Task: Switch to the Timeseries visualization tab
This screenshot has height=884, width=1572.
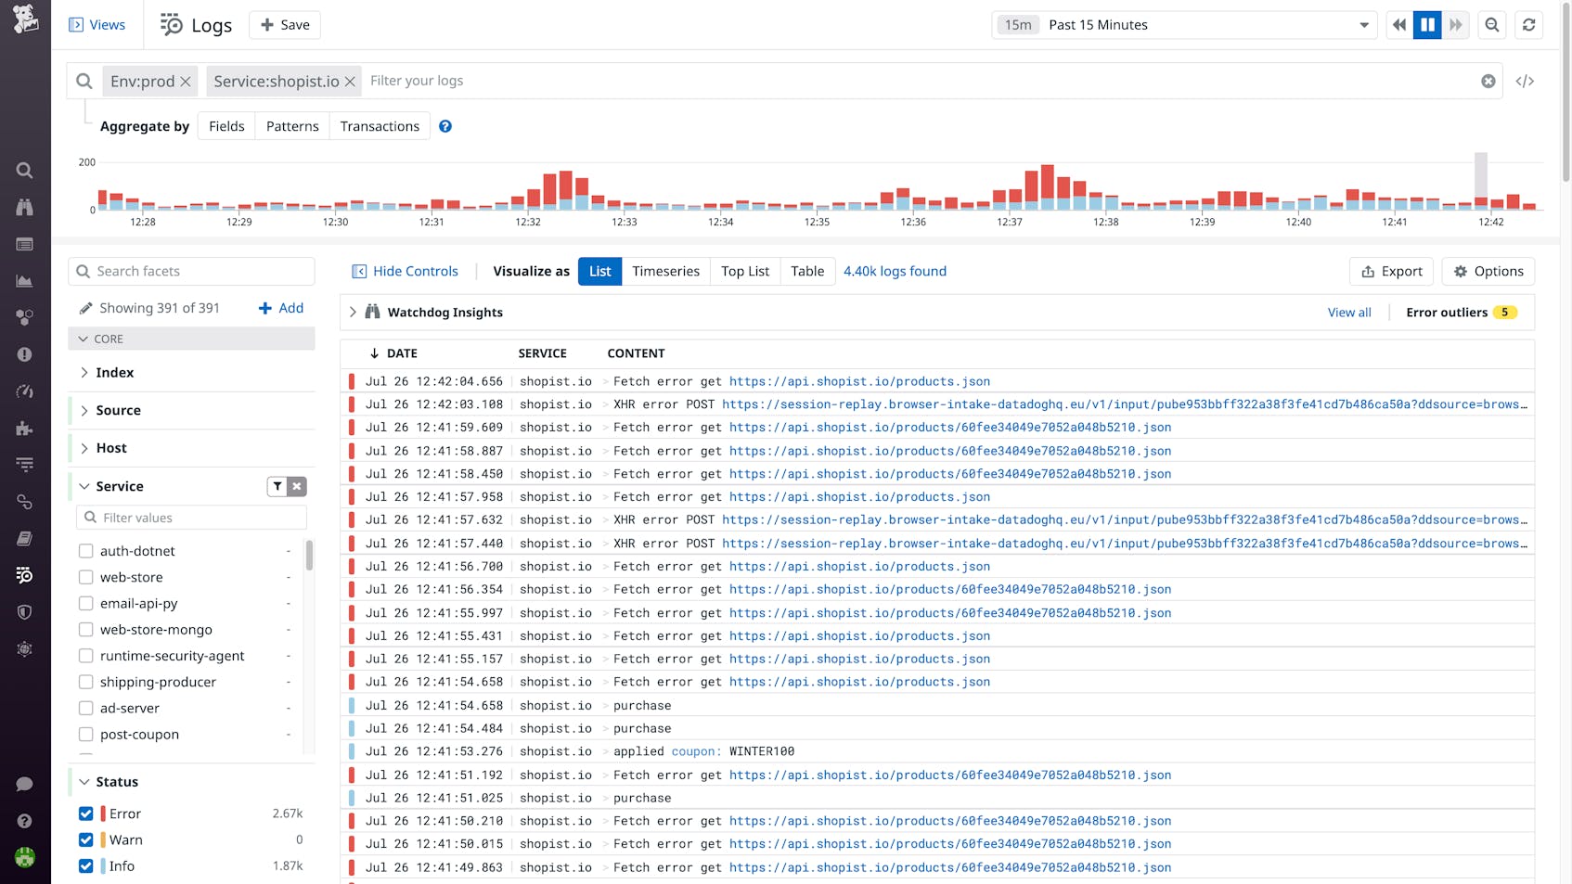Action: click(665, 271)
